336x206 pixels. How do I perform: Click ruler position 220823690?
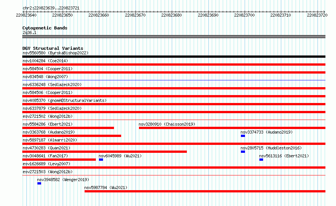(208, 15)
